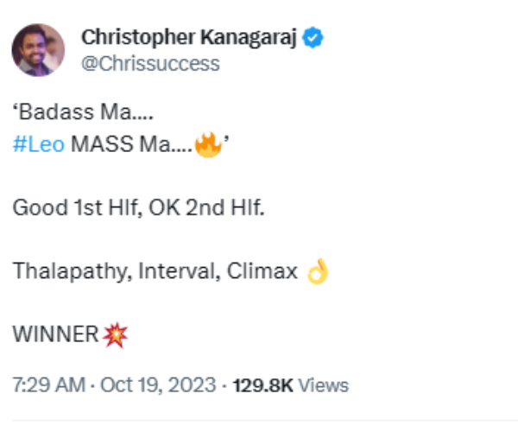Click the word Climax in the tweet

click(x=262, y=271)
